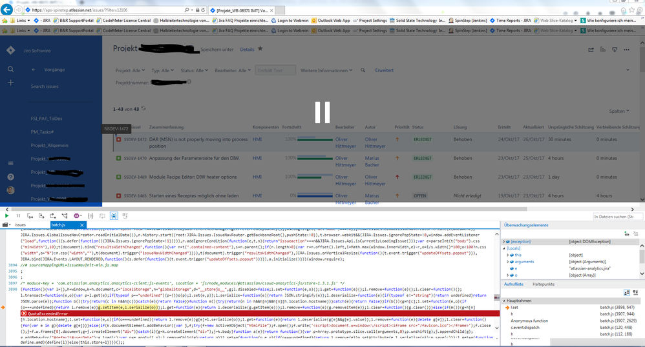Open the file picker folder dropdown
This screenshot has width=645, height=347.
click(x=6, y=224)
